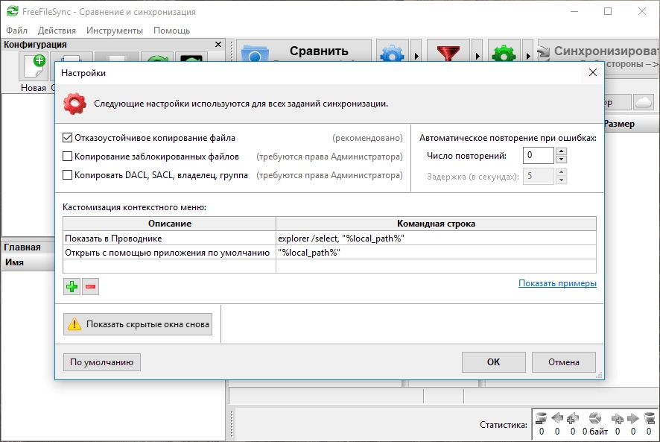Viewport: 660px width, 442px height.
Task: Click the Описание column header
Action: click(x=169, y=224)
